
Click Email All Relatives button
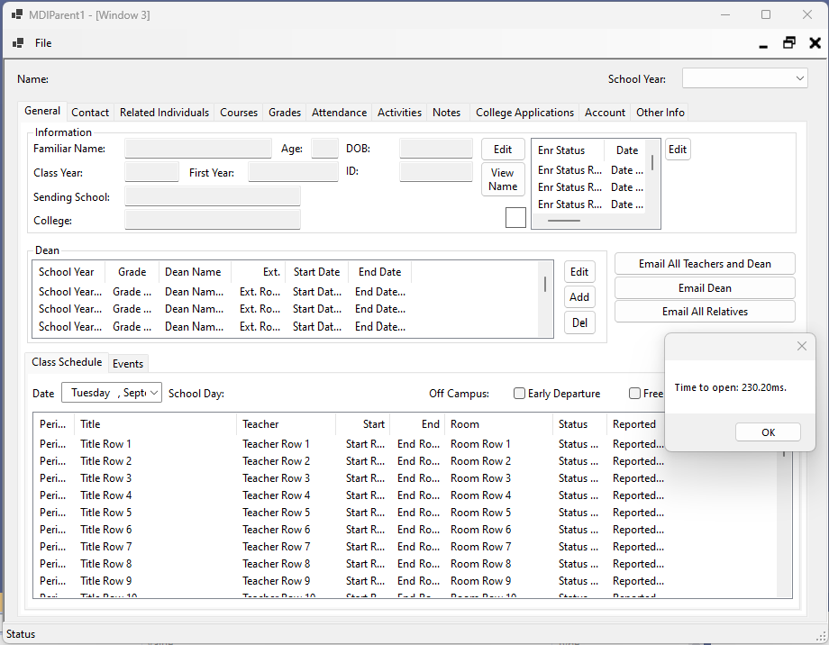(705, 312)
